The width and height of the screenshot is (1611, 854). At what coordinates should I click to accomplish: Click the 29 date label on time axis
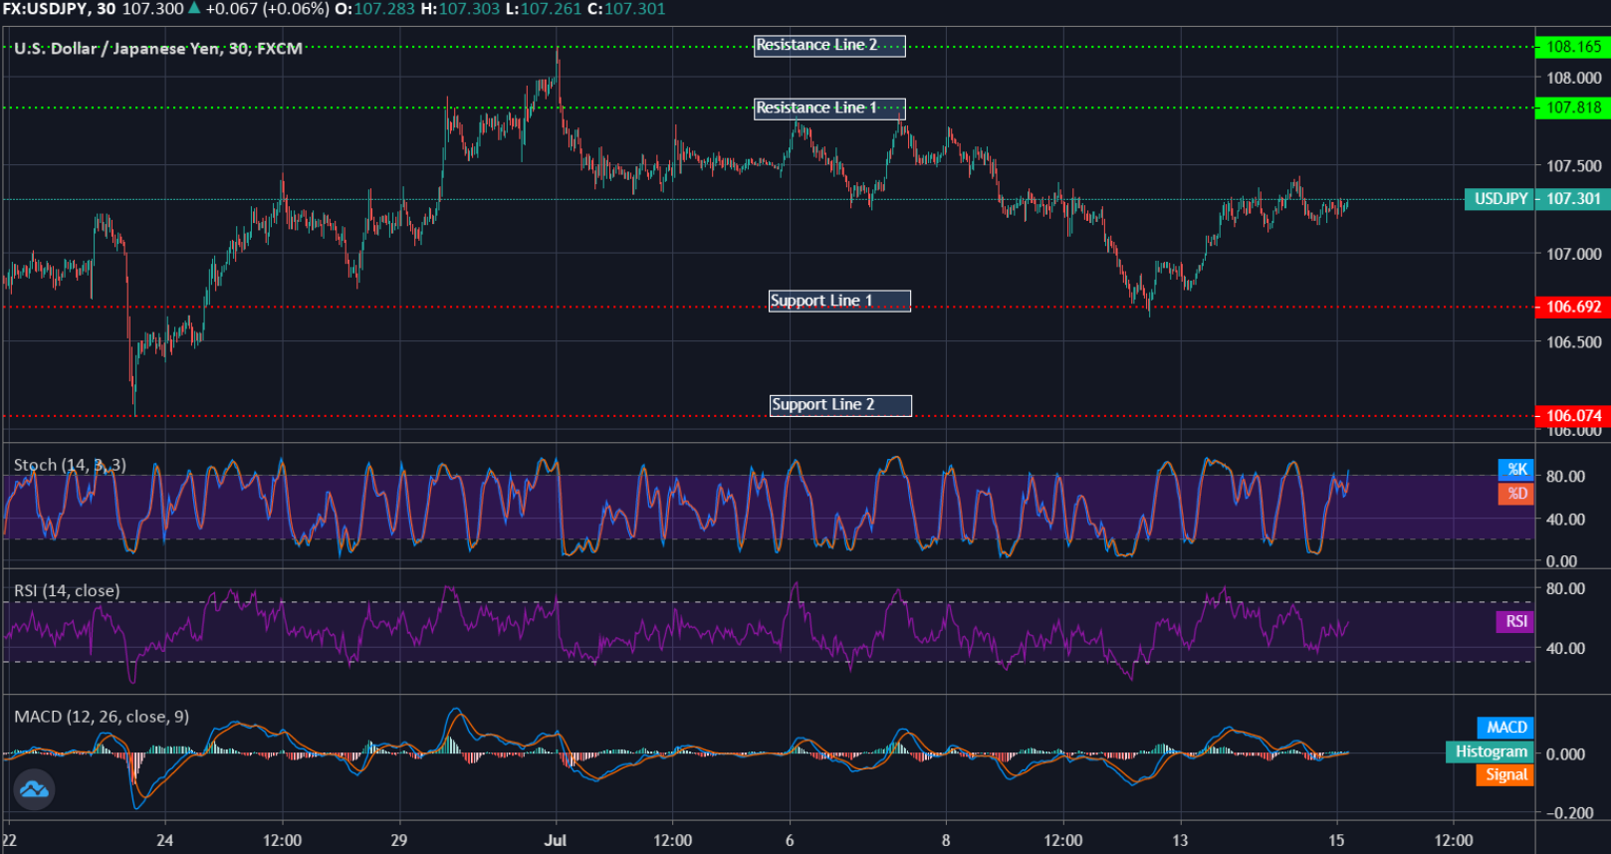click(x=399, y=840)
